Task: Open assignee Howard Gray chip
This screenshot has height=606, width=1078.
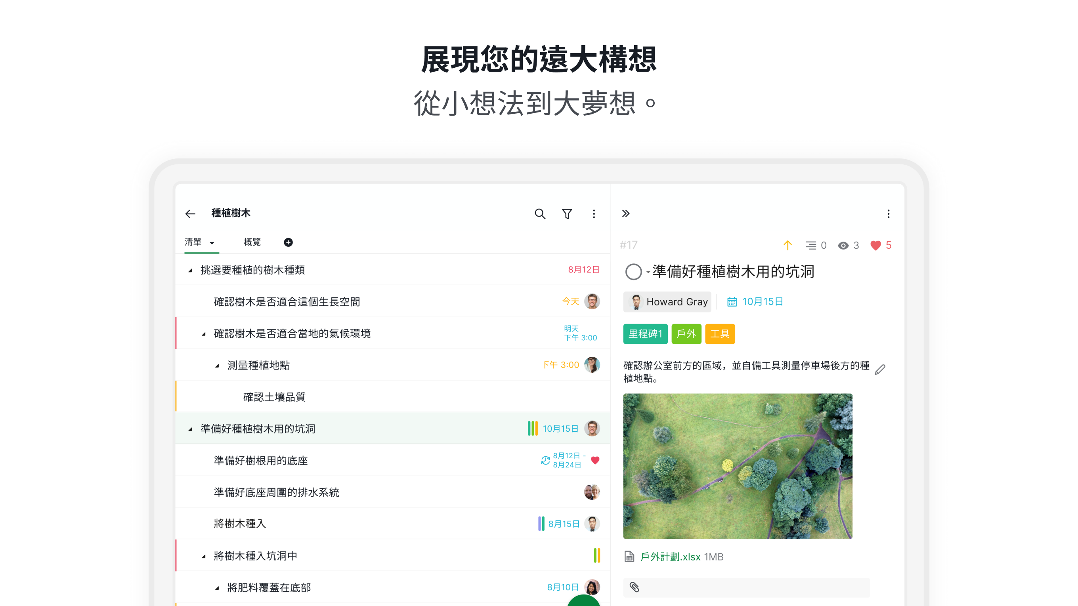Action: [667, 301]
